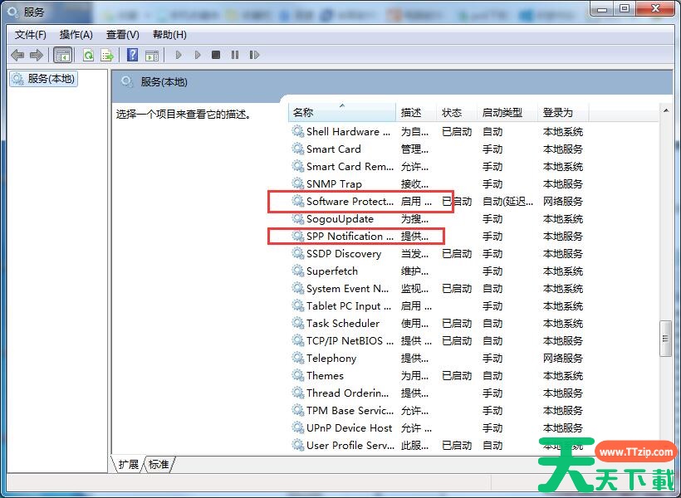Click the Export List toolbar icon
681x498 pixels.
107,55
